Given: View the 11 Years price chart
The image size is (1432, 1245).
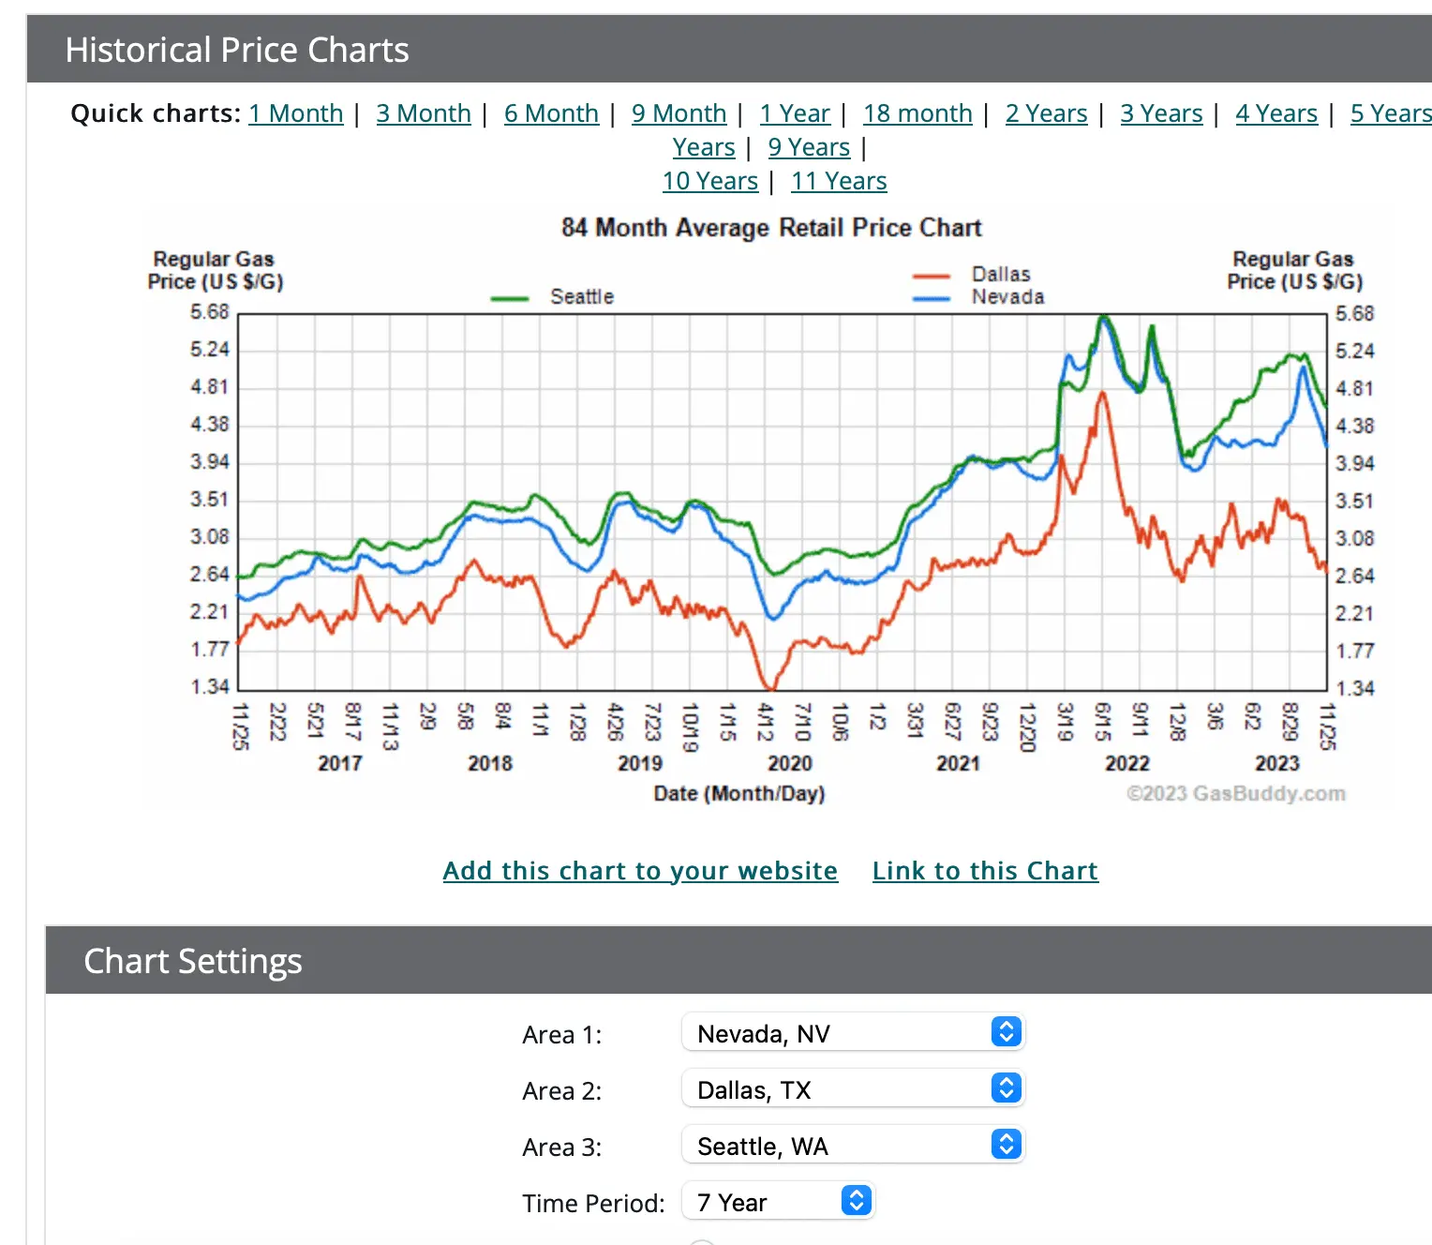Looking at the screenshot, I should [839, 181].
